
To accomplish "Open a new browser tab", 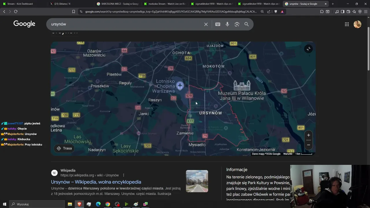I will tap(333, 4).
